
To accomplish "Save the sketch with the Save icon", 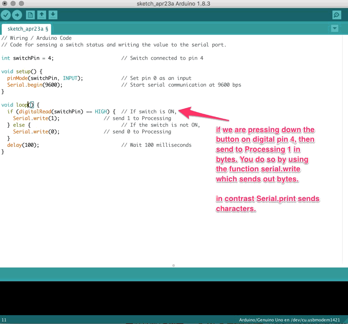I will coord(53,15).
